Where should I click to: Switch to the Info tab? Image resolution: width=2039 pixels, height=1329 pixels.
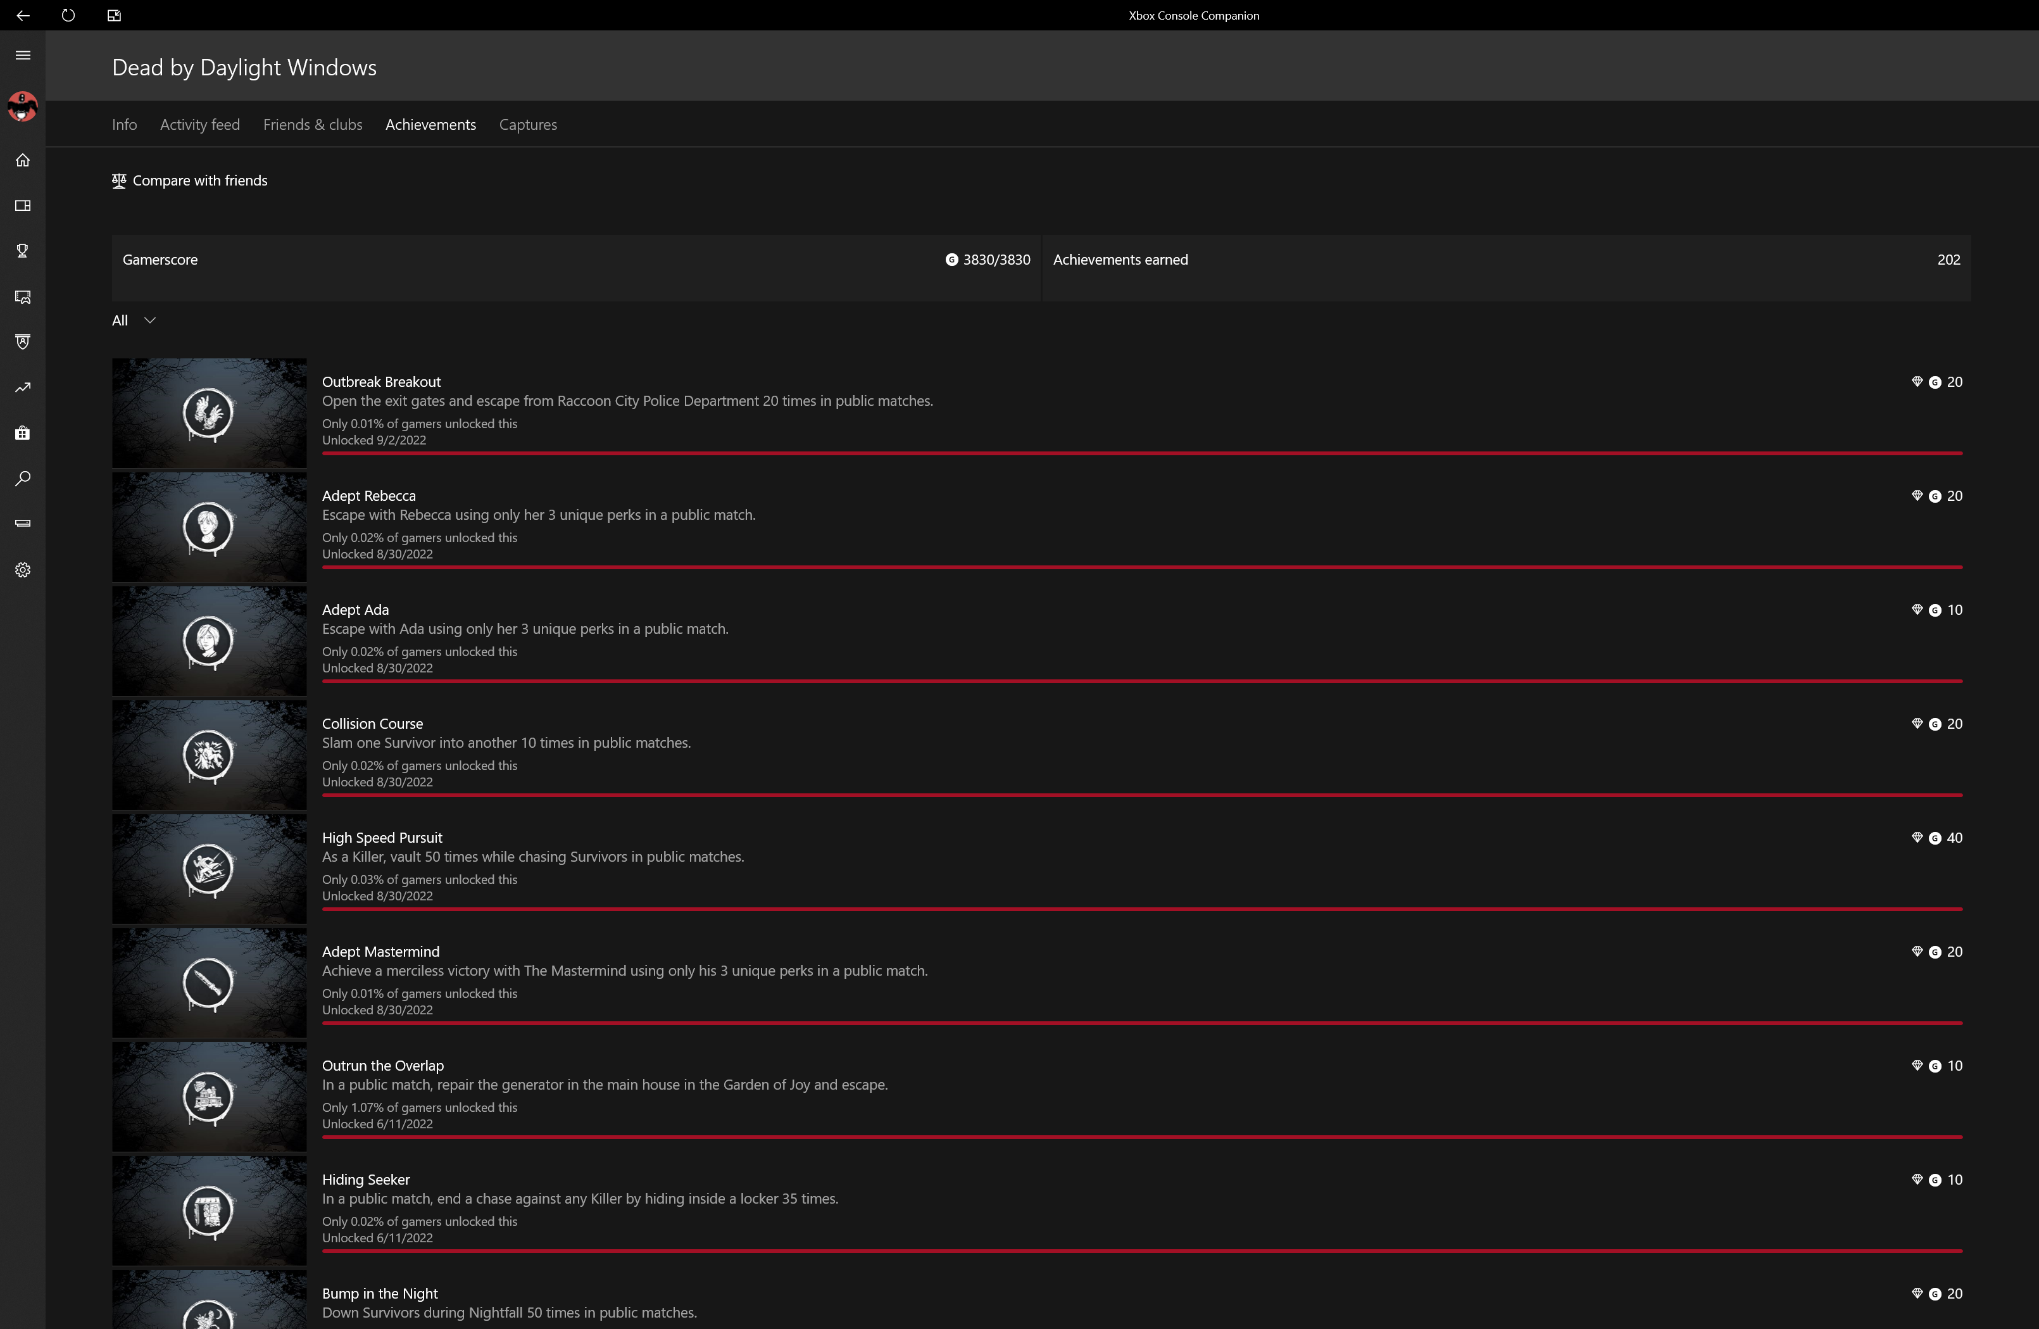[x=124, y=124]
